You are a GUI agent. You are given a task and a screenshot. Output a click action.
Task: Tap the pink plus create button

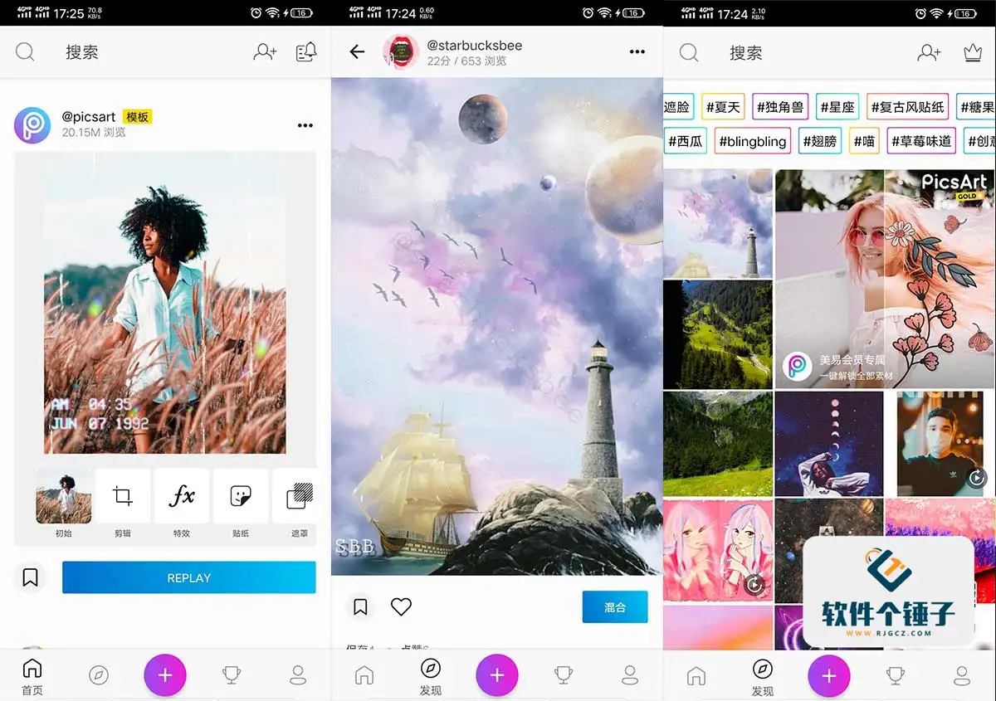point(164,674)
